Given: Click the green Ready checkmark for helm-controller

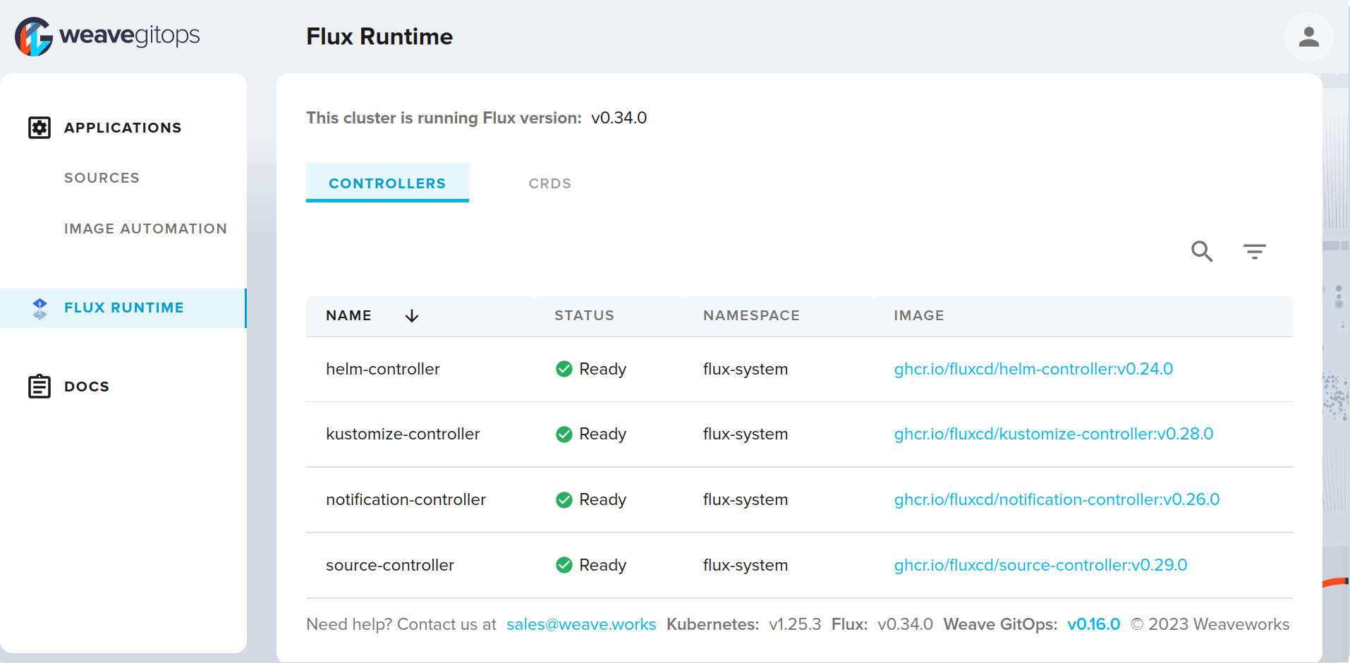Looking at the screenshot, I should [564, 369].
